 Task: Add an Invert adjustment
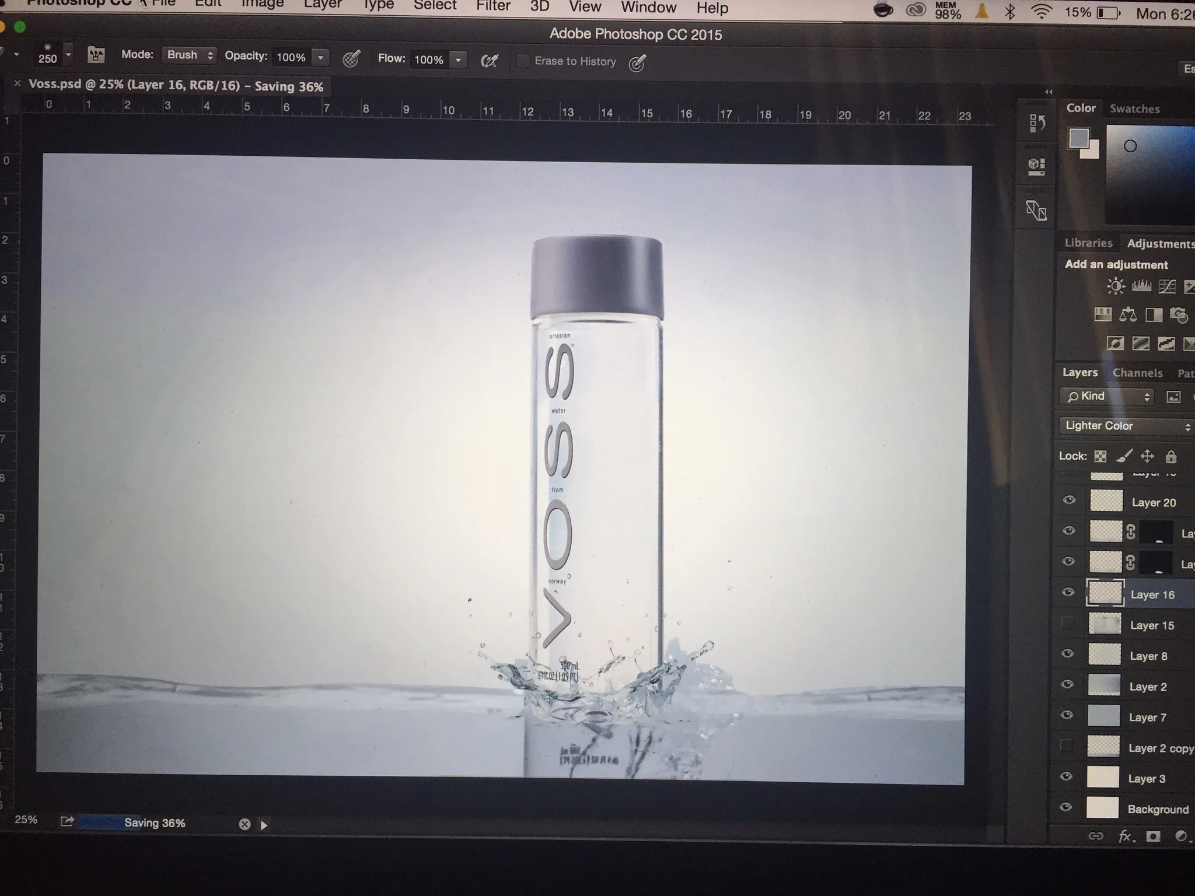[1115, 344]
